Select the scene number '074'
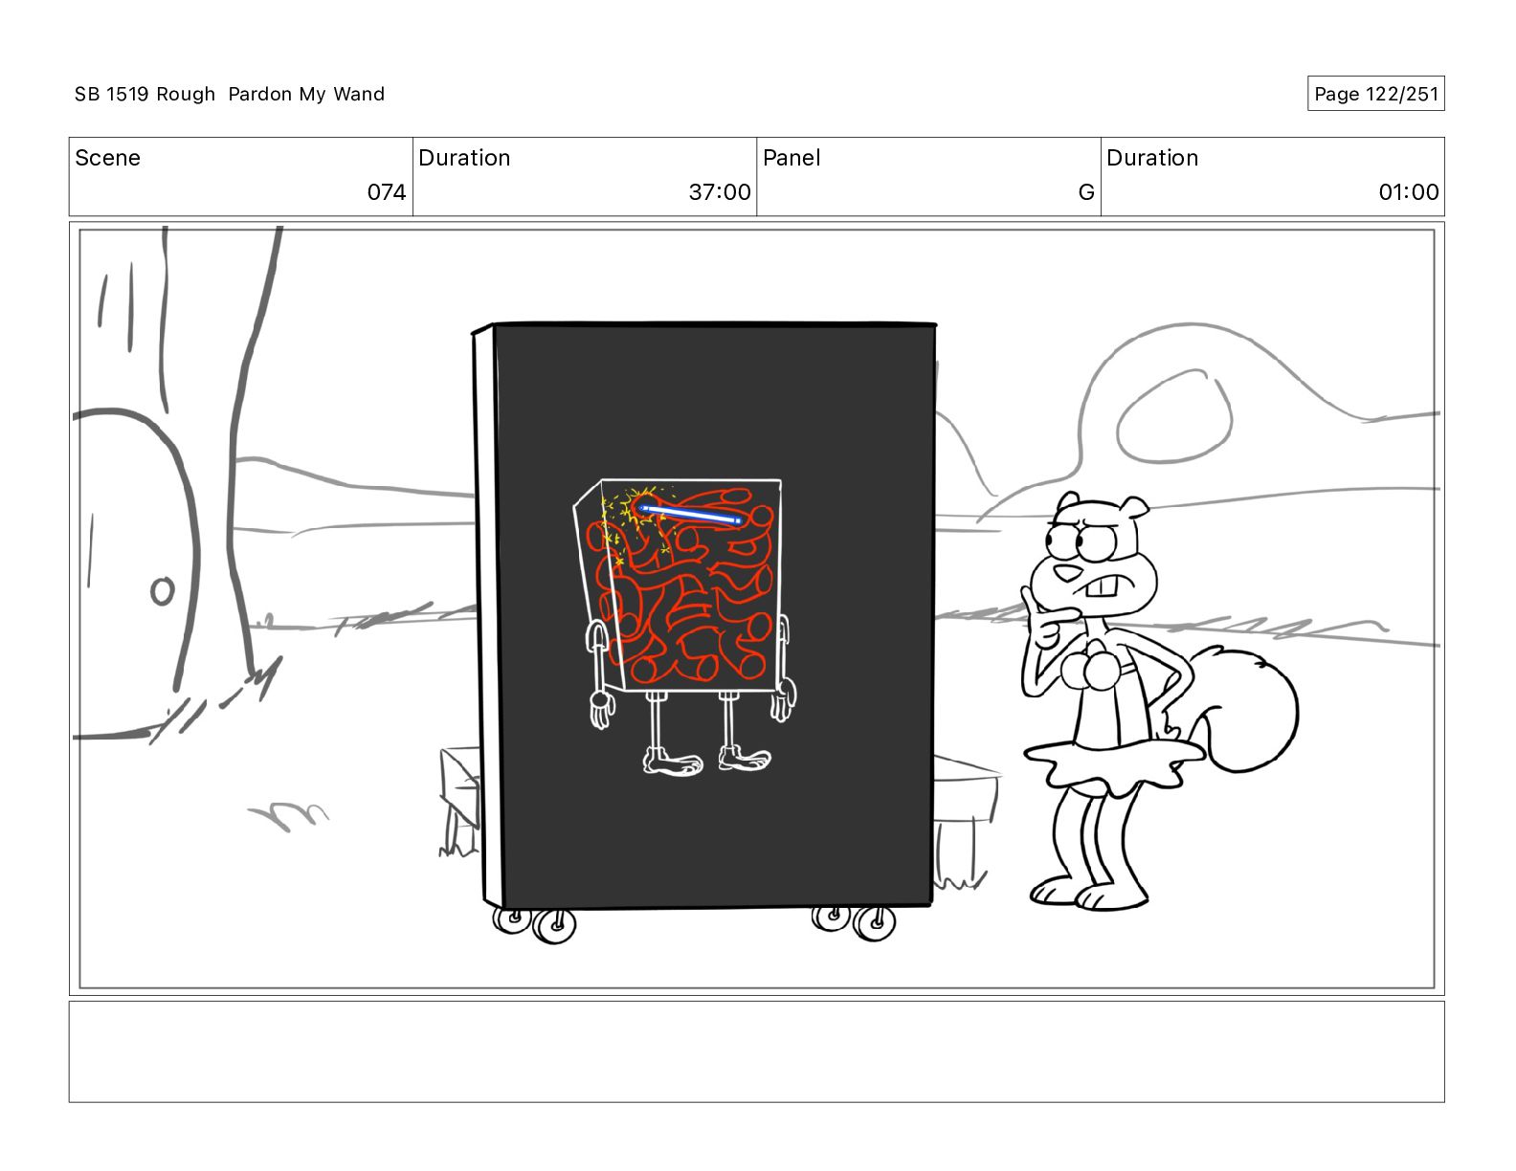 (387, 192)
